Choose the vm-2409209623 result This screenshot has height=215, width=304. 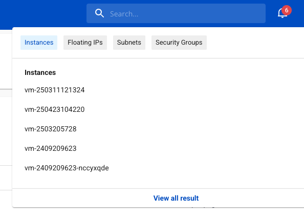(x=51, y=148)
